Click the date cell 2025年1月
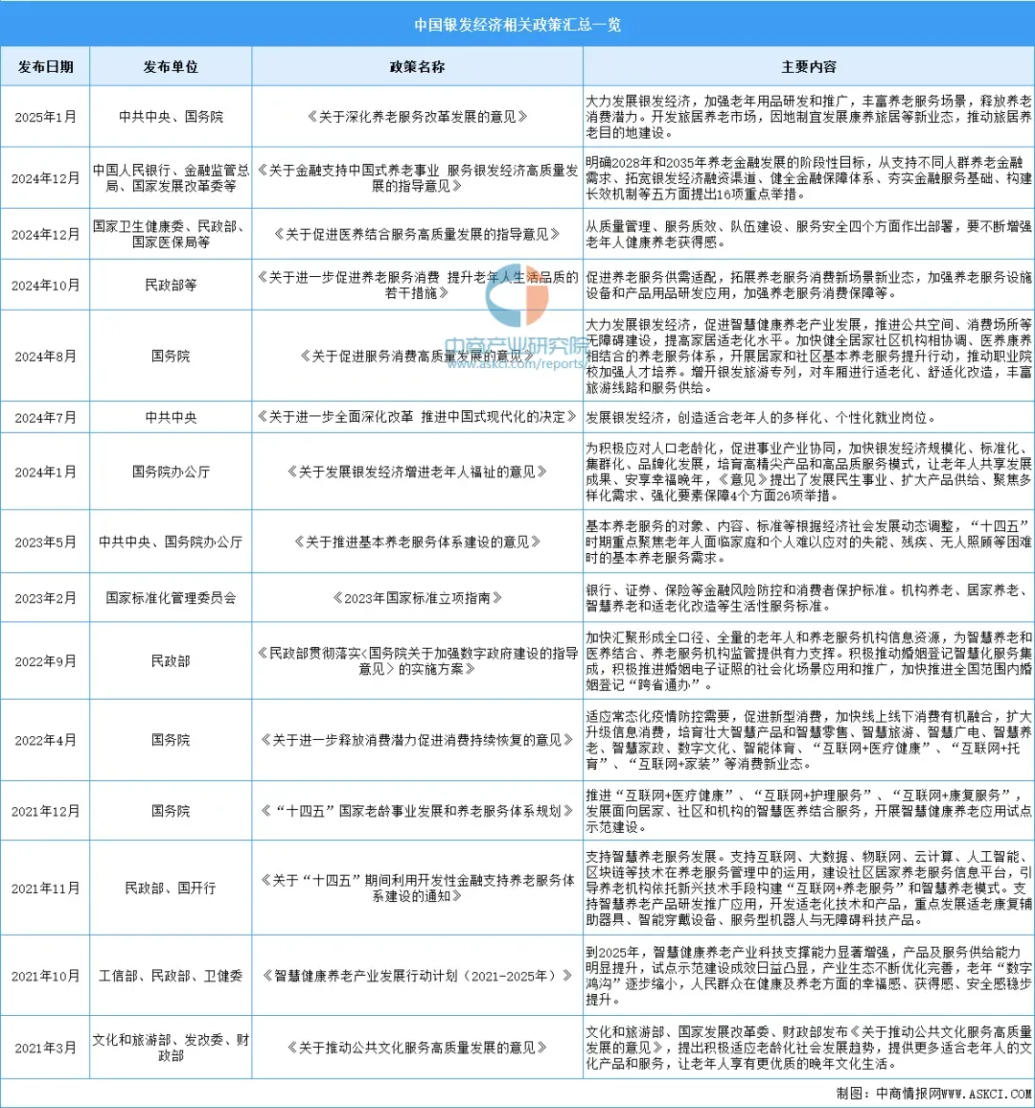 click(x=45, y=117)
